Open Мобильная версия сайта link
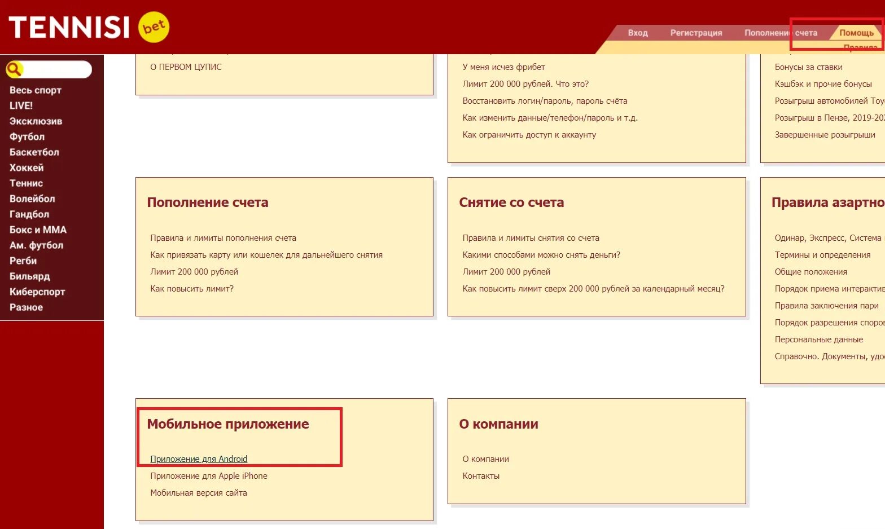The width and height of the screenshot is (885, 529). [x=199, y=493]
